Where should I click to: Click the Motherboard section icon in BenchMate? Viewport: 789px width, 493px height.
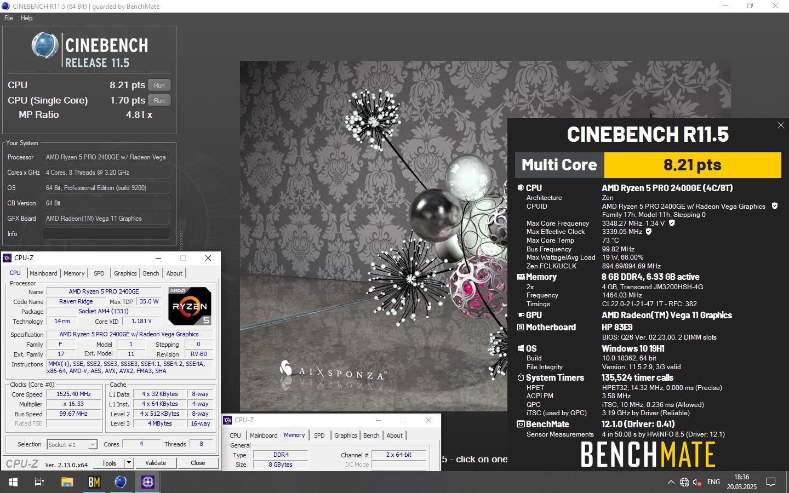click(x=521, y=327)
